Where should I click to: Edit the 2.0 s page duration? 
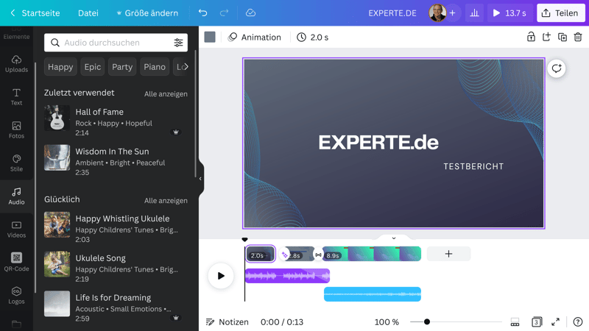(312, 38)
